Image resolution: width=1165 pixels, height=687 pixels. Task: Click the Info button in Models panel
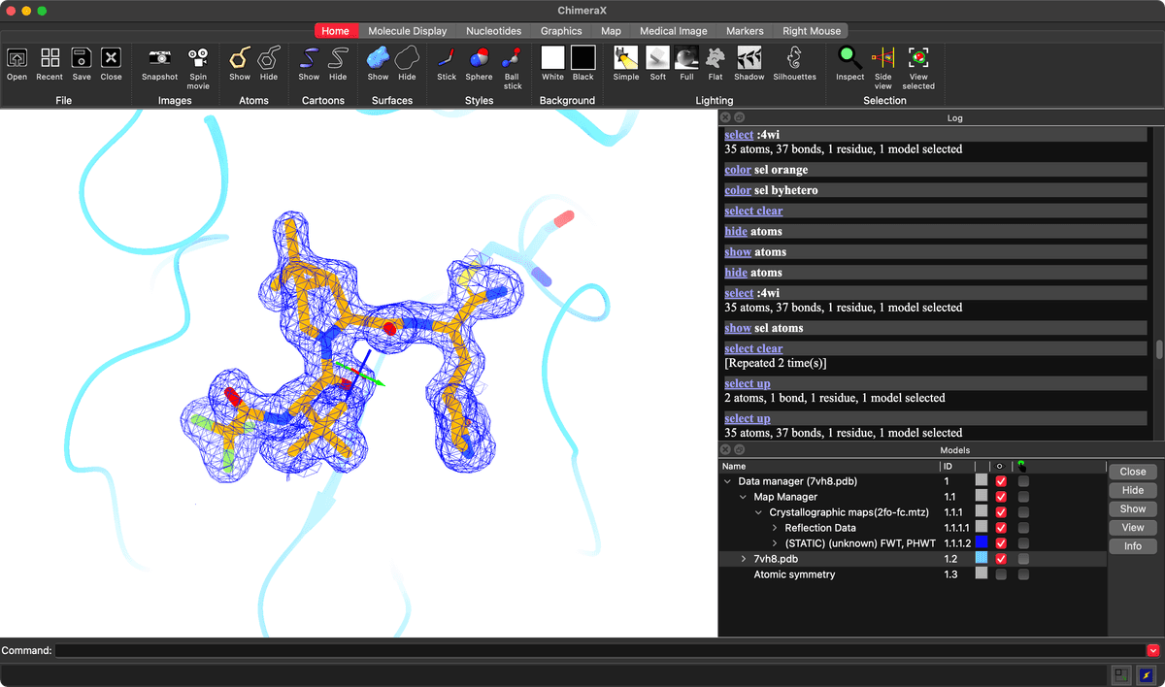point(1132,546)
